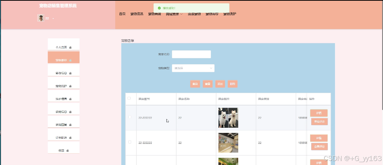Open the shop interior photo thumbnail
The image size is (383, 165).
(228, 143)
